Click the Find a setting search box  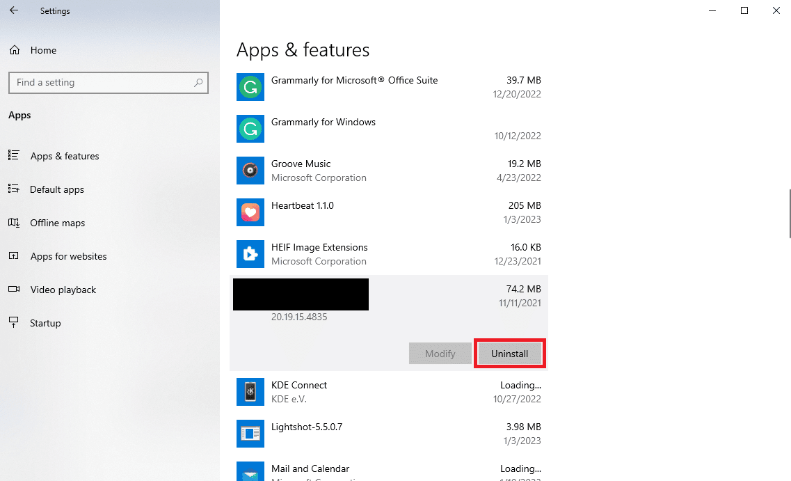101,82
